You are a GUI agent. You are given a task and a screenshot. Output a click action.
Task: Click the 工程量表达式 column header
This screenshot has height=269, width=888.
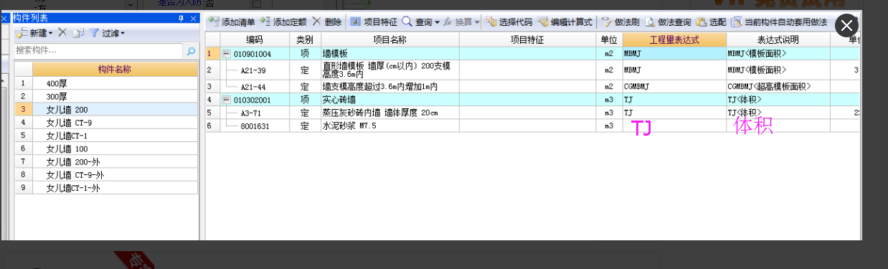pyautogui.click(x=674, y=39)
